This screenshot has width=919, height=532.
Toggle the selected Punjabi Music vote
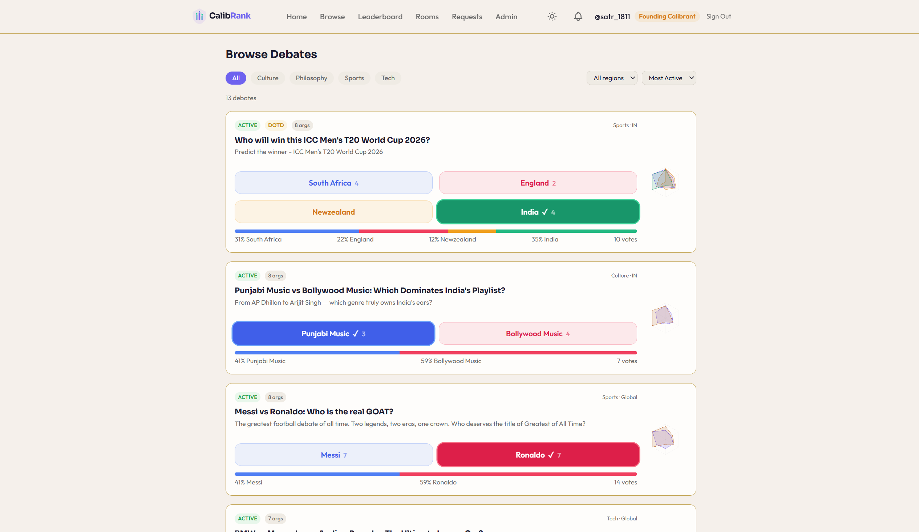tap(333, 333)
